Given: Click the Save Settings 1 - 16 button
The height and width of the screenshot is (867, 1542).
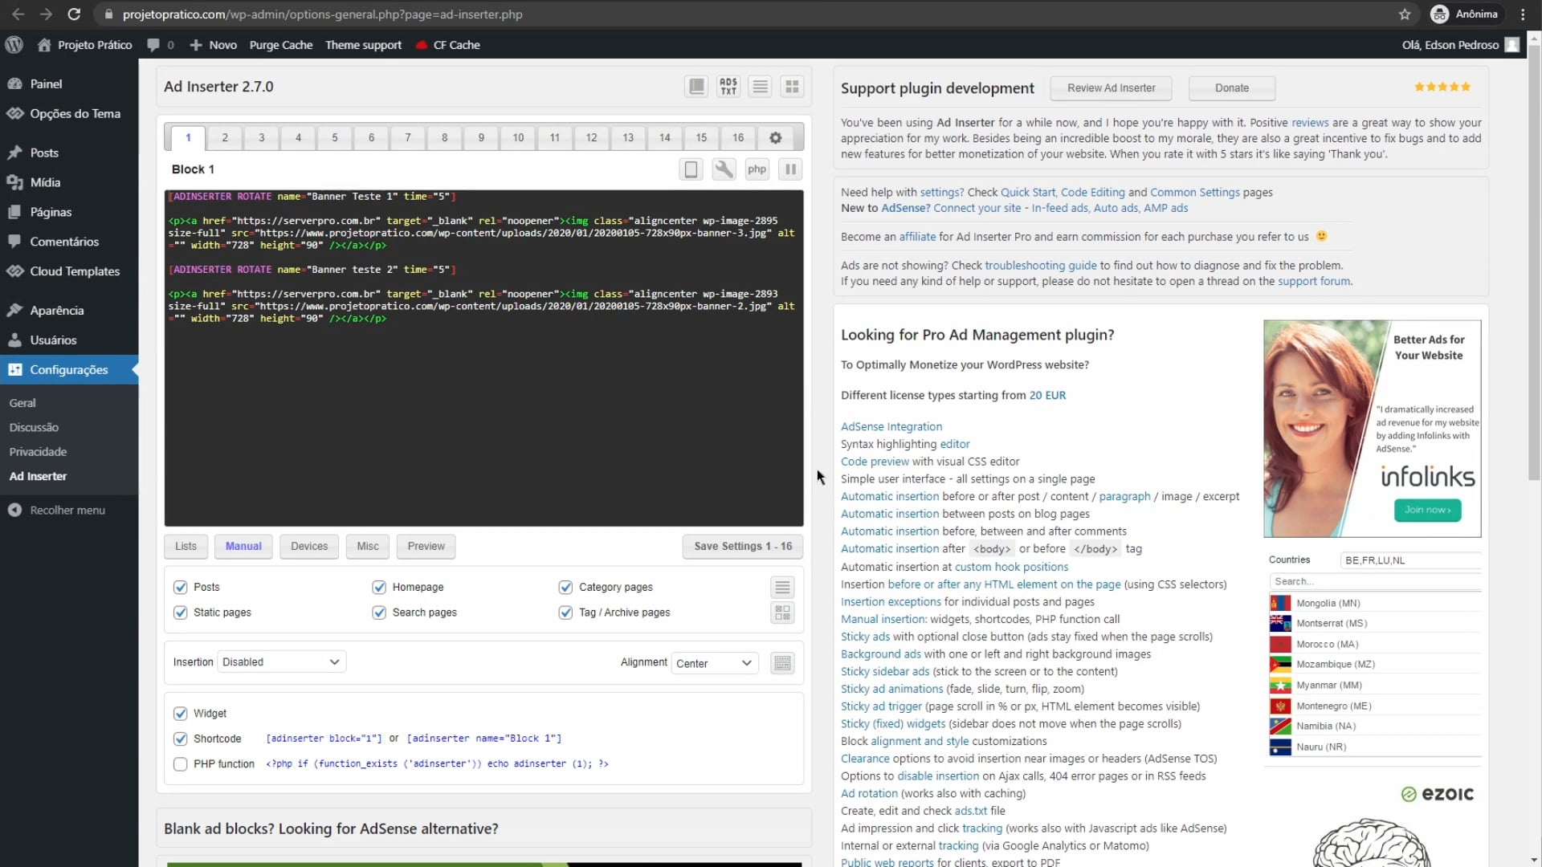Looking at the screenshot, I should (x=741, y=546).
